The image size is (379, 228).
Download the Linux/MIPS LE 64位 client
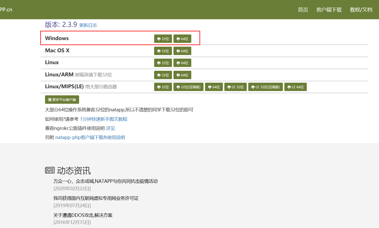click(295, 87)
